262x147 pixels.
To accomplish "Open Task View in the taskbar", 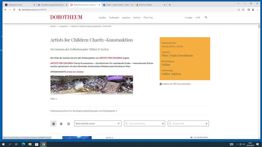I will 16,144.
